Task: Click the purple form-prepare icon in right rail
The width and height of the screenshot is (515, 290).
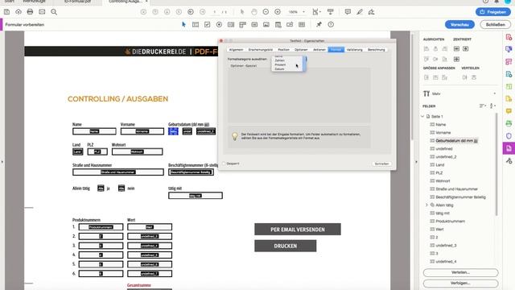Action: tap(509, 148)
